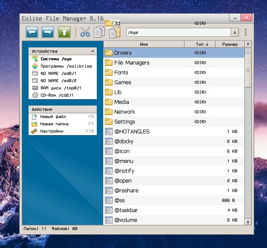Create a file with Новый файл
The image size is (267, 248).
click(x=53, y=117)
